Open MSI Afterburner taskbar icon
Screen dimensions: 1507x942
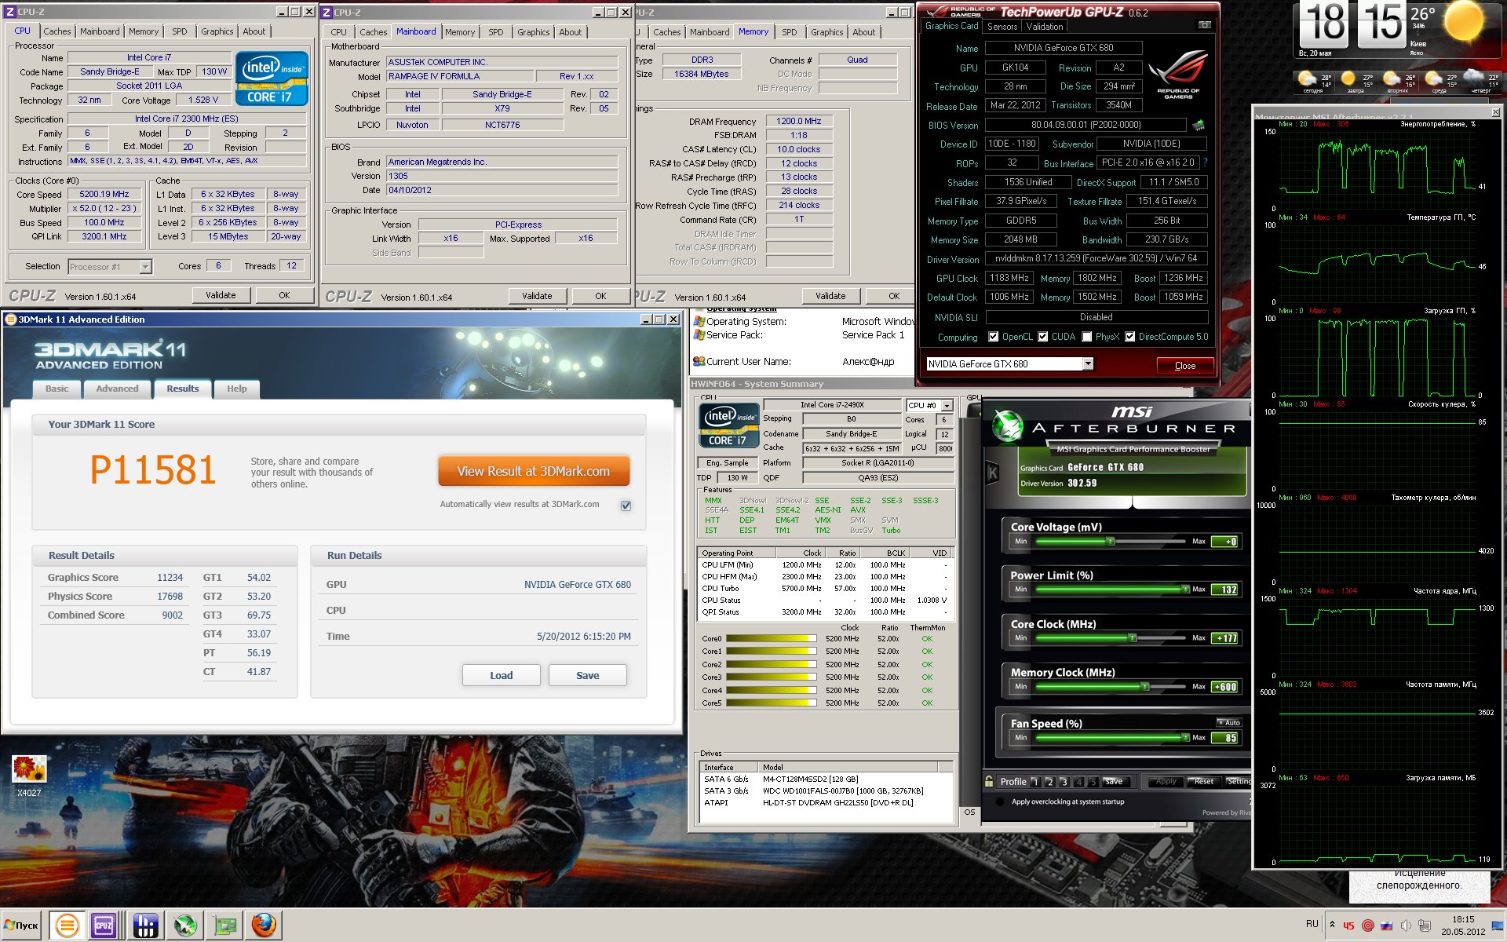[185, 926]
